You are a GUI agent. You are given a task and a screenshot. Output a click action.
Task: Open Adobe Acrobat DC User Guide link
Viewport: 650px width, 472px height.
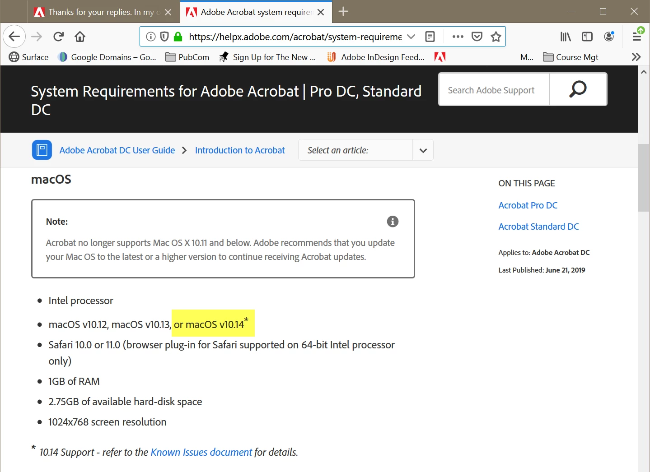pos(117,150)
